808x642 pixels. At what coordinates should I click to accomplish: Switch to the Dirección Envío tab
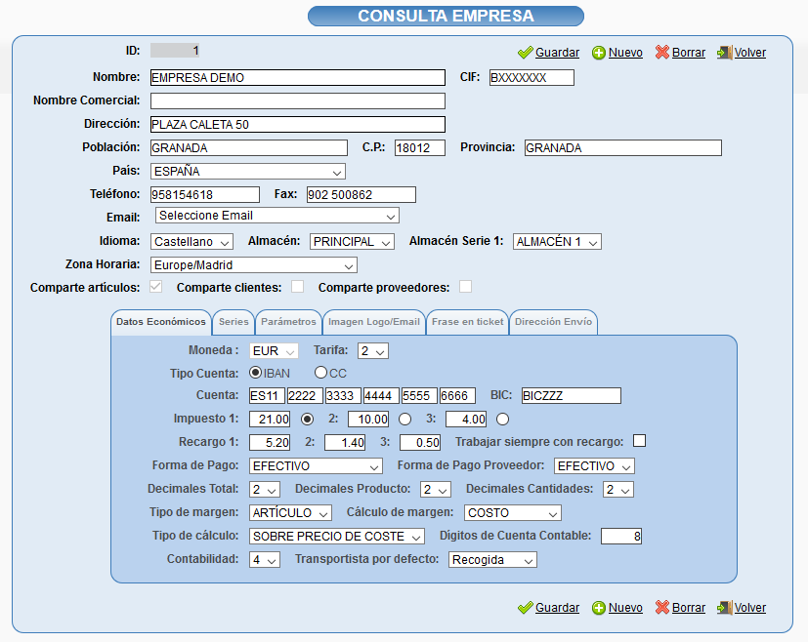(553, 322)
